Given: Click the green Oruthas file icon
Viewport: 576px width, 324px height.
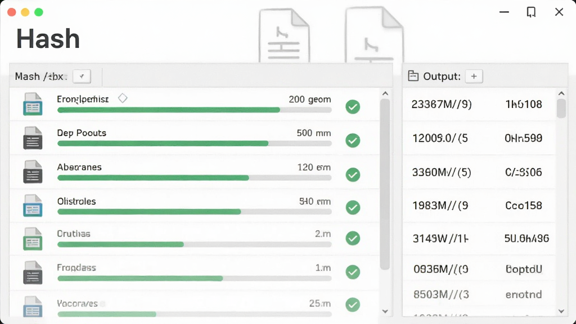Looking at the screenshot, I should (x=33, y=239).
